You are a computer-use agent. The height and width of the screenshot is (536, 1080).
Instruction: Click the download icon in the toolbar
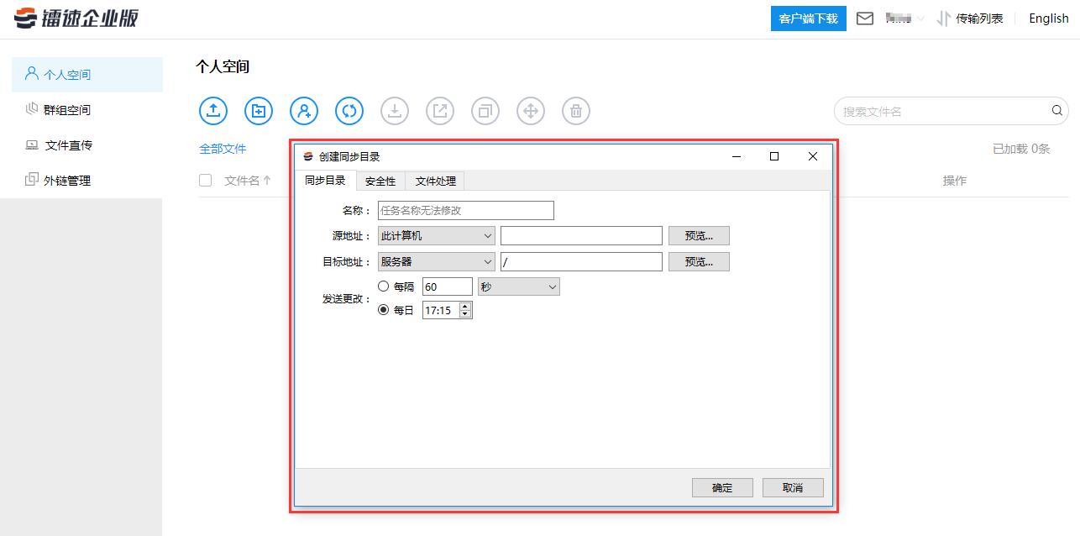(394, 110)
